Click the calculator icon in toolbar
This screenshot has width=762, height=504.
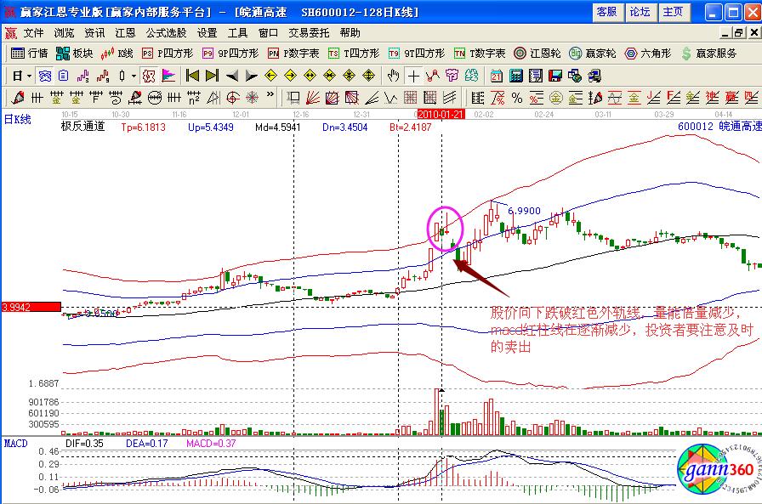[515, 75]
